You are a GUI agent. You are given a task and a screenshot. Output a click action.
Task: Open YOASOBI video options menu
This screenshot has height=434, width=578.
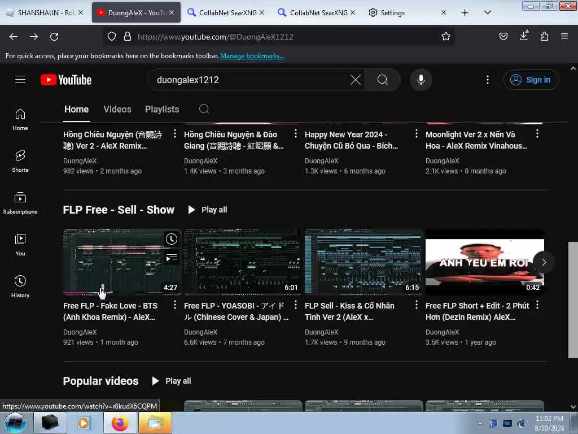pyautogui.click(x=296, y=305)
